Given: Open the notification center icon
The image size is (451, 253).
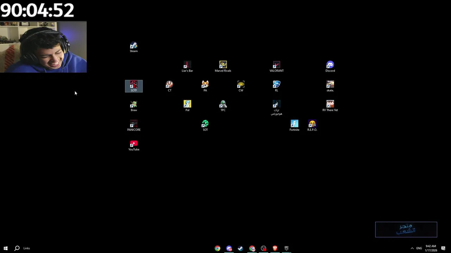Looking at the screenshot, I should 443,248.
